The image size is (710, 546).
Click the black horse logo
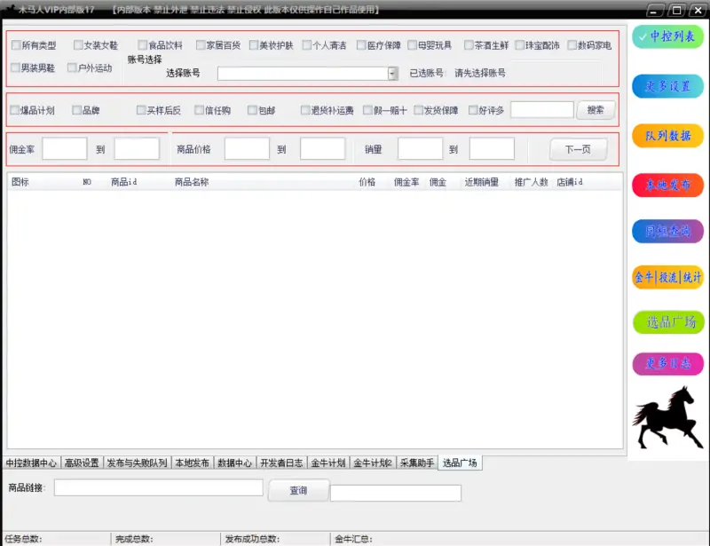[667, 417]
